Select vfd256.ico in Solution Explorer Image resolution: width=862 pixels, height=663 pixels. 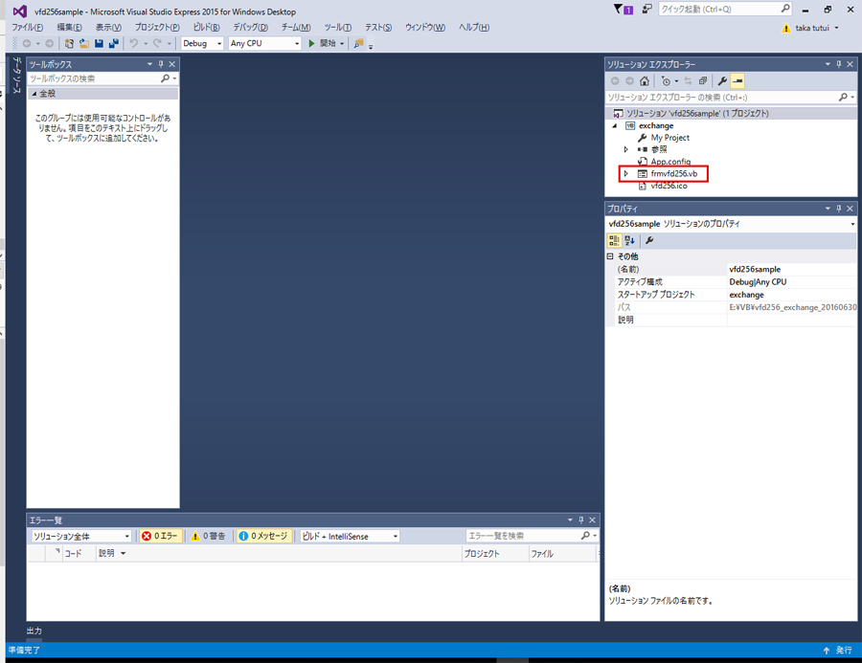pos(669,186)
